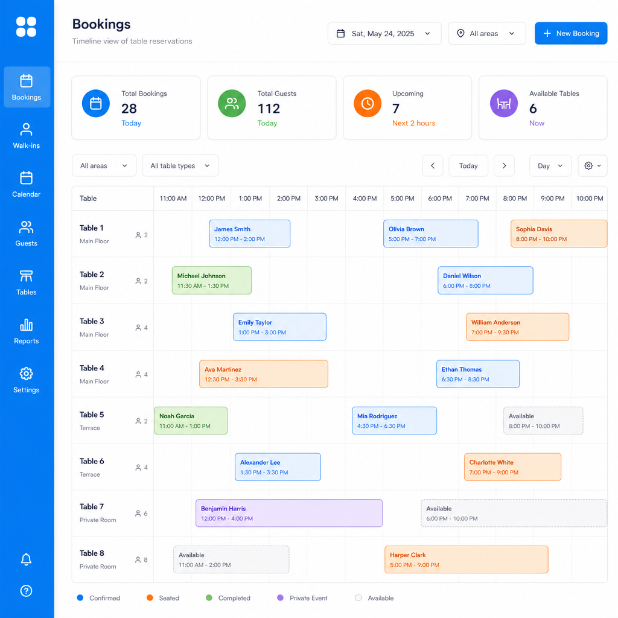Screen dimensions: 618x618
Task: Open the Tables section
Action: click(x=27, y=282)
